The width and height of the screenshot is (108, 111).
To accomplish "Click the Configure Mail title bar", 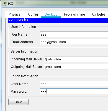I will coord(58,20).
